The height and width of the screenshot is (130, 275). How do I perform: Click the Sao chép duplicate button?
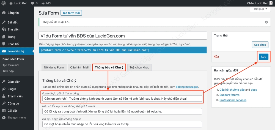tap(260, 45)
